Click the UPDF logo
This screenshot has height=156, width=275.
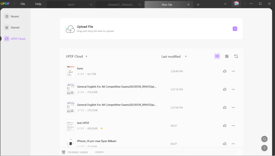click(5, 4)
